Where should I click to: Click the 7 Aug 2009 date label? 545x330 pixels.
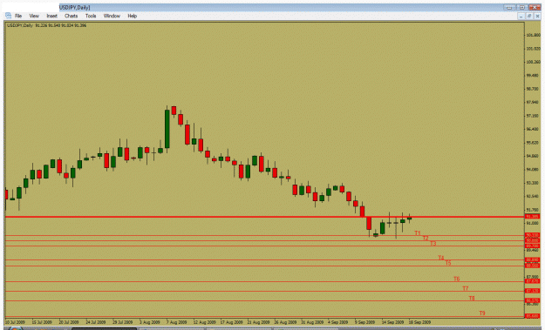point(176,322)
